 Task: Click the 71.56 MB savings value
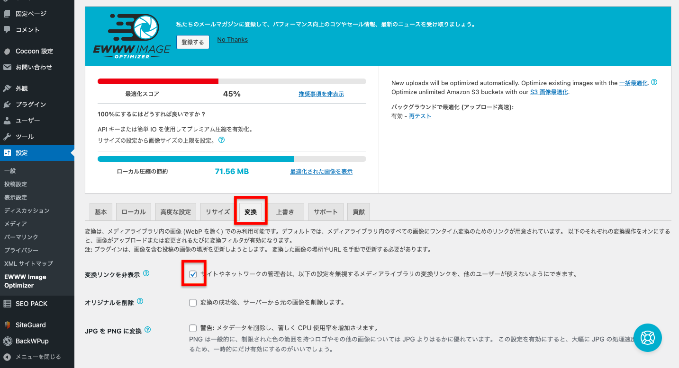pyautogui.click(x=232, y=171)
